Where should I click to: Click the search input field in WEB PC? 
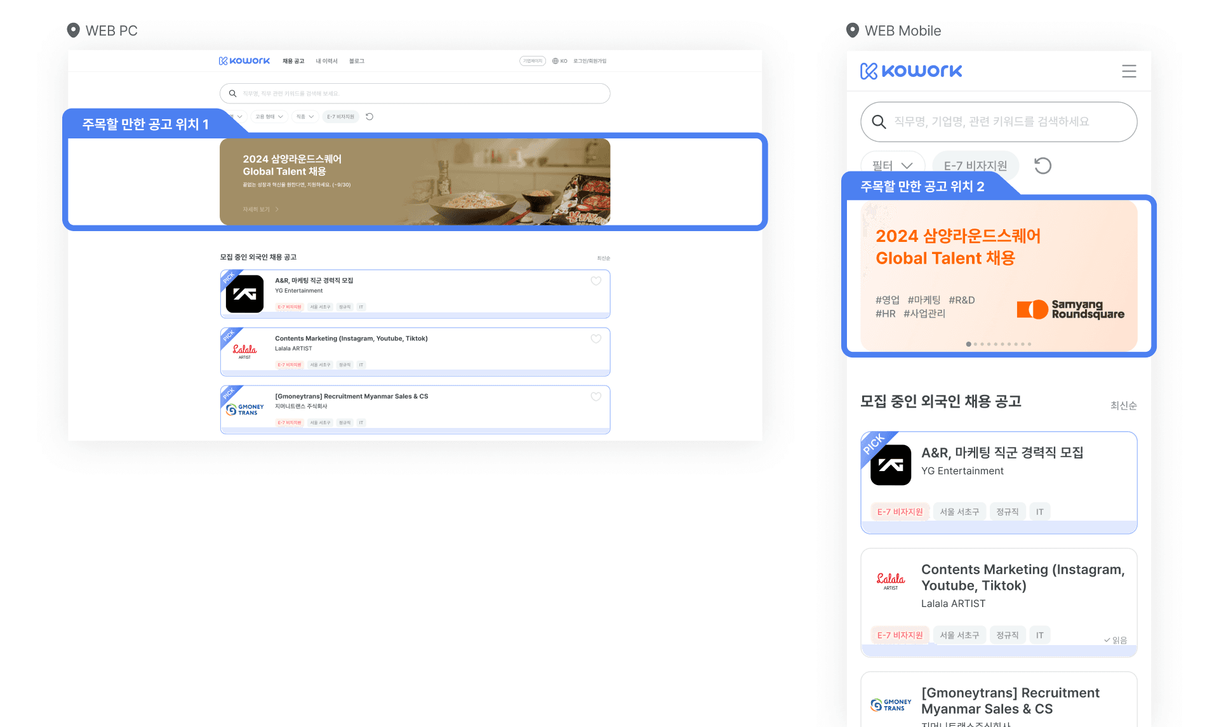tap(415, 93)
